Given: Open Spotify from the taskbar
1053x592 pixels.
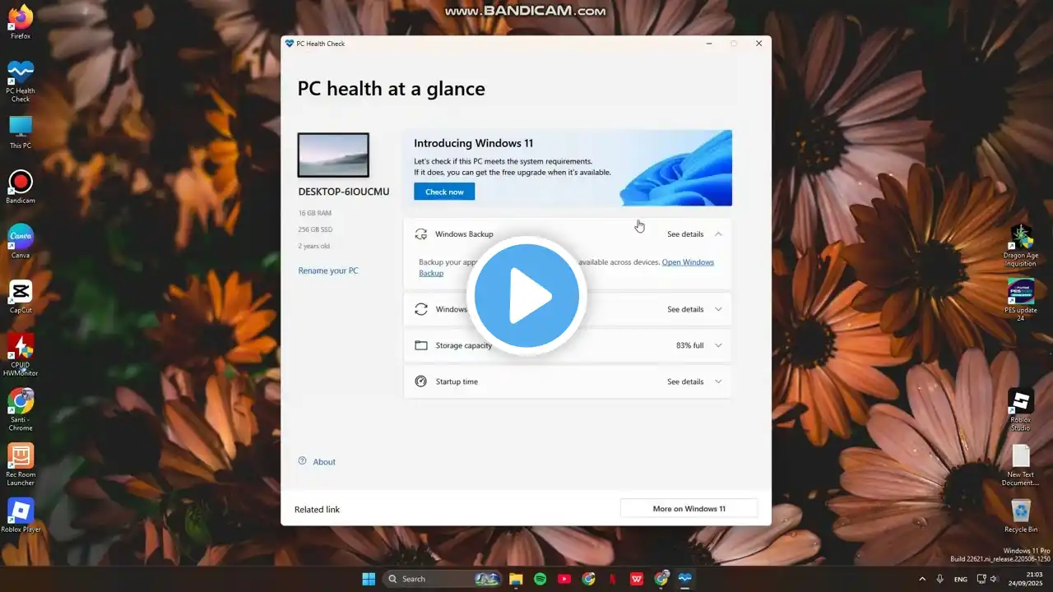Looking at the screenshot, I should [x=540, y=579].
